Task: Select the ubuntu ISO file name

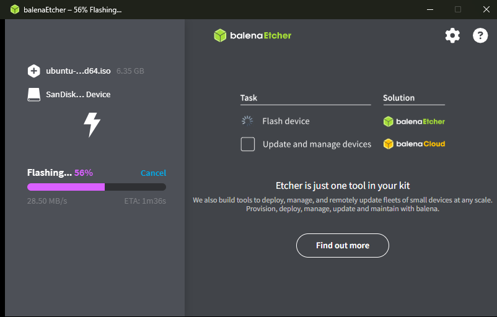Action: click(78, 71)
